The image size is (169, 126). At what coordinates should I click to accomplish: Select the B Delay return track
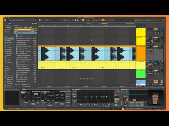[x=141, y=83]
